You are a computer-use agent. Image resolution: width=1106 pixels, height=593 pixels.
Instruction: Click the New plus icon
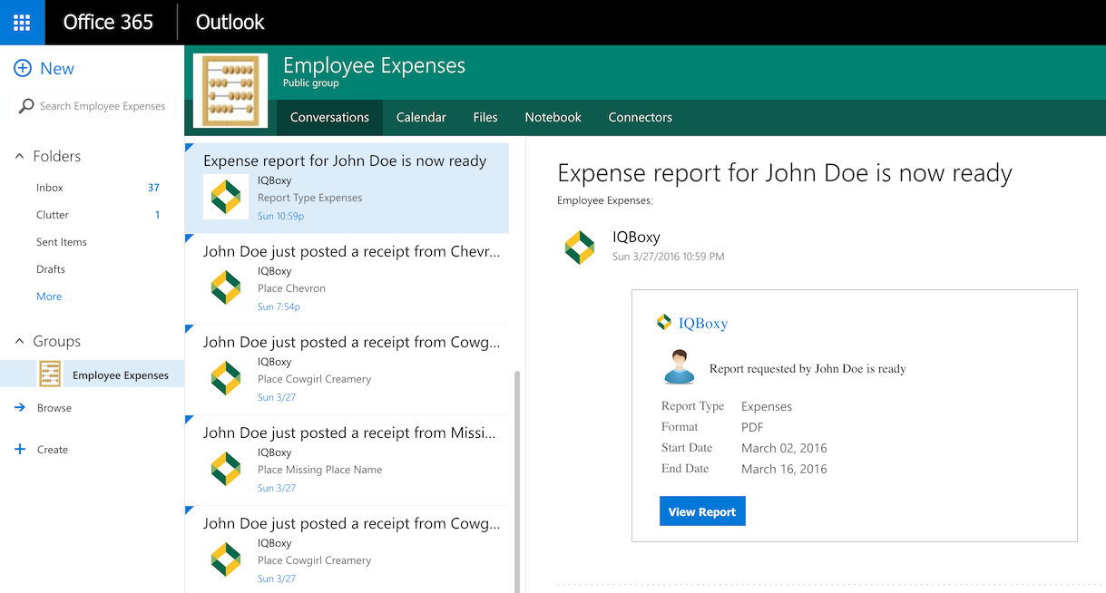(22, 69)
